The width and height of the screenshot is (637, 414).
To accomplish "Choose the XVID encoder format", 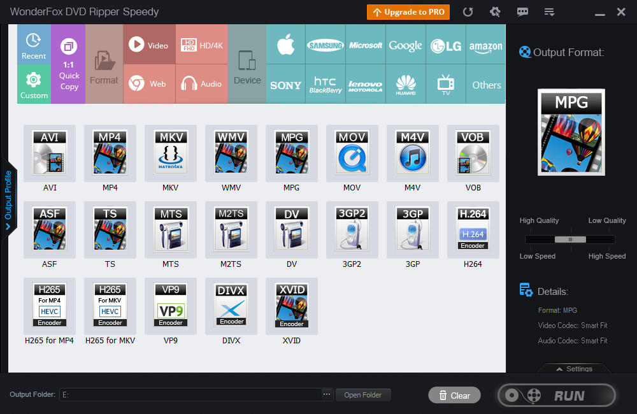I will click(291, 306).
